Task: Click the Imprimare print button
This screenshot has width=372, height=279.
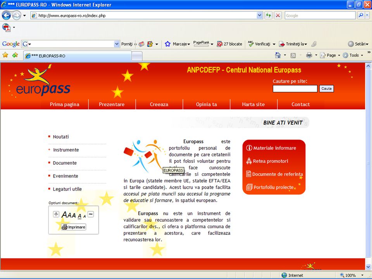Action: click(x=74, y=227)
